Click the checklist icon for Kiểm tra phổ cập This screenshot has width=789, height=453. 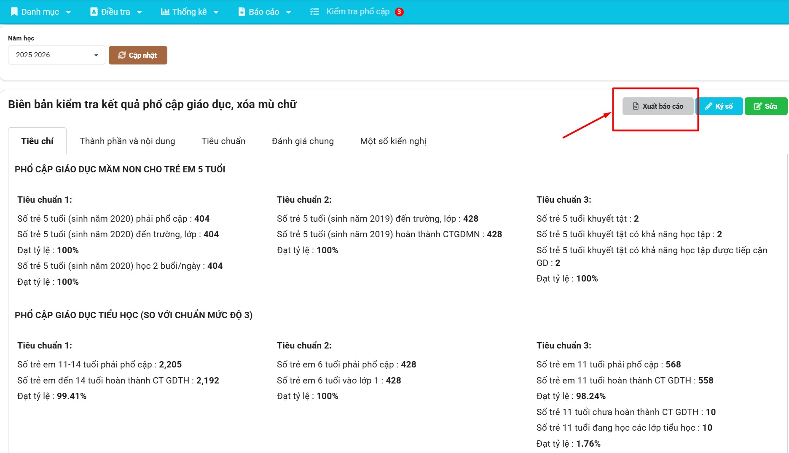[314, 12]
